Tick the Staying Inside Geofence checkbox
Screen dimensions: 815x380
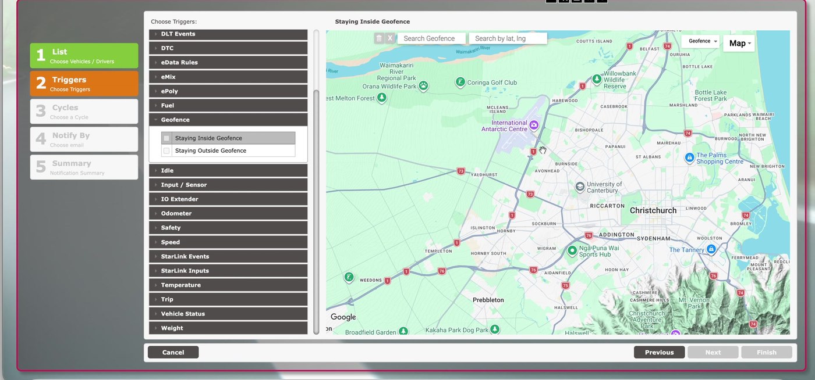pyautogui.click(x=166, y=138)
